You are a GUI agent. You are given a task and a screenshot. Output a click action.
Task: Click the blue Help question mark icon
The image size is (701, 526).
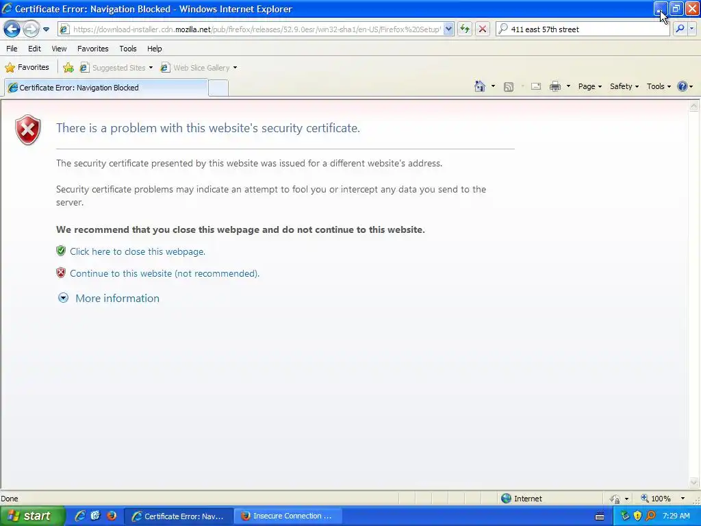point(683,86)
